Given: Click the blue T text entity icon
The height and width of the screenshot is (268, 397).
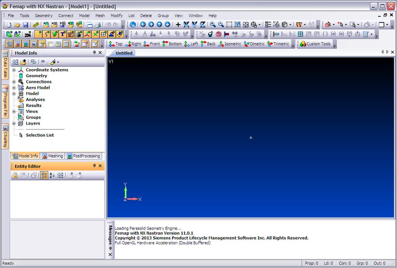Looking at the screenshot, I should tap(63, 34).
